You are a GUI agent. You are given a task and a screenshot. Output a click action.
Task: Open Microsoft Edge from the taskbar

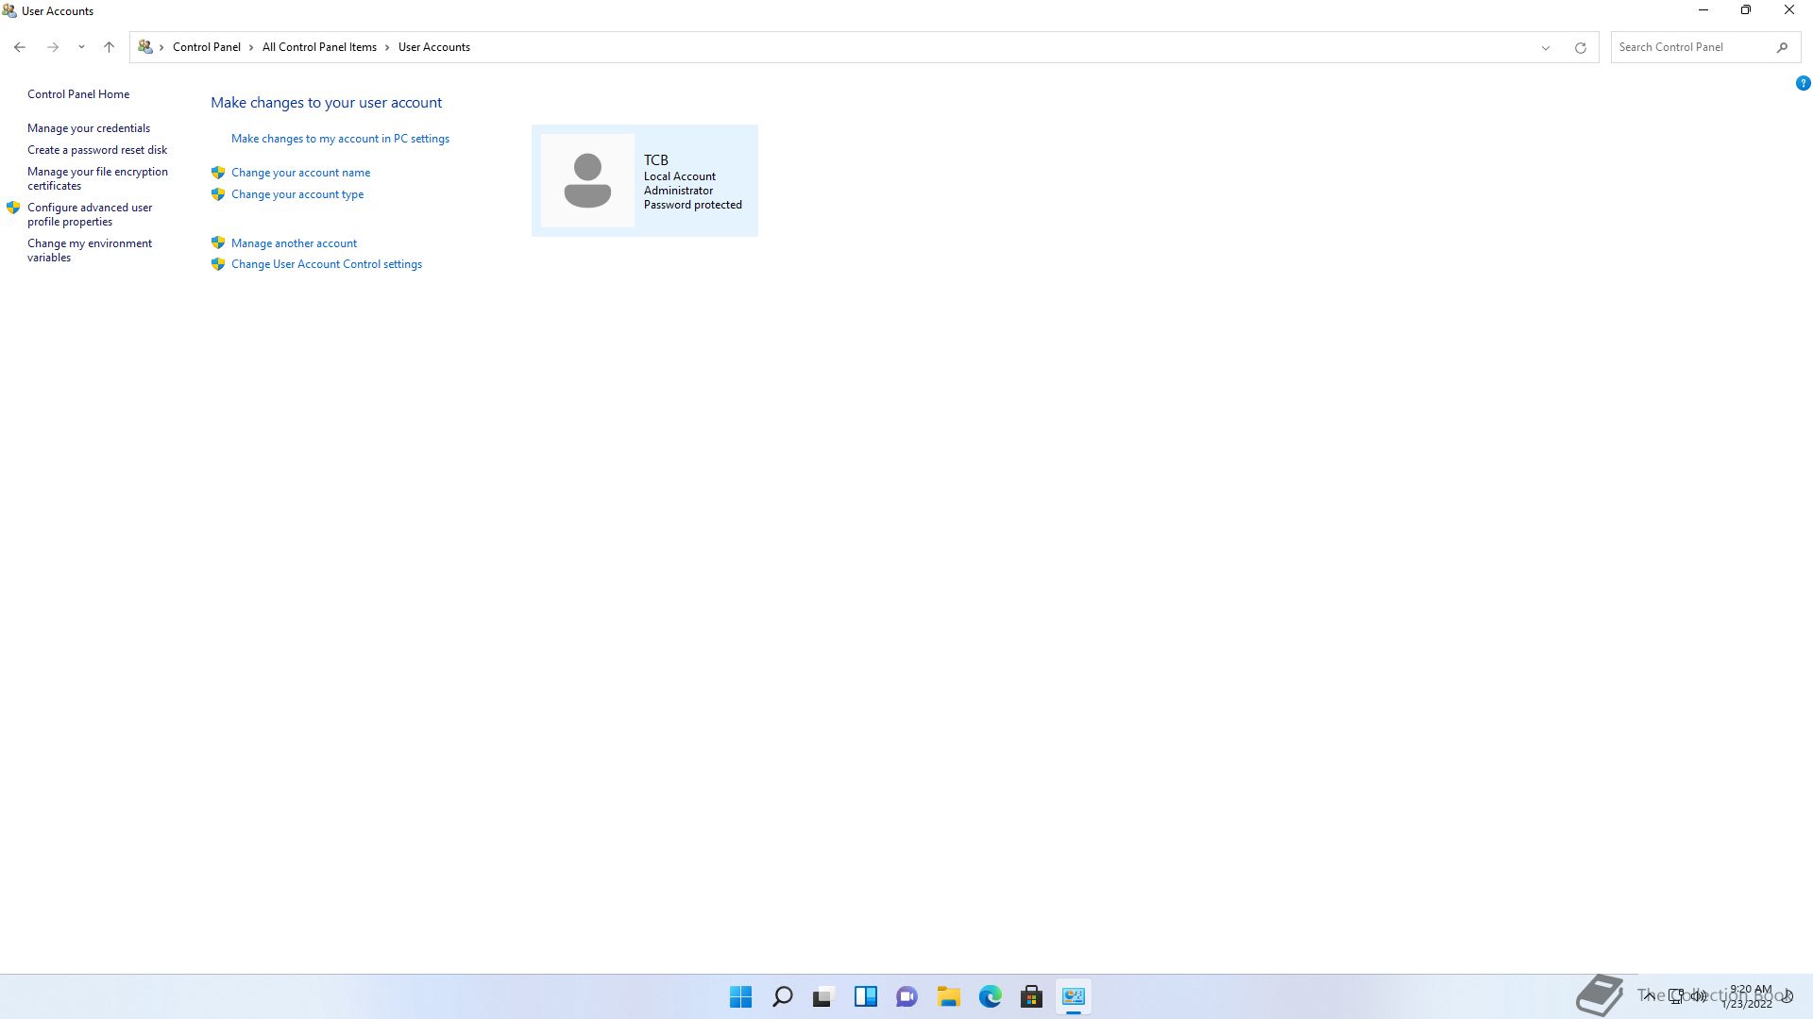point(990,996)
